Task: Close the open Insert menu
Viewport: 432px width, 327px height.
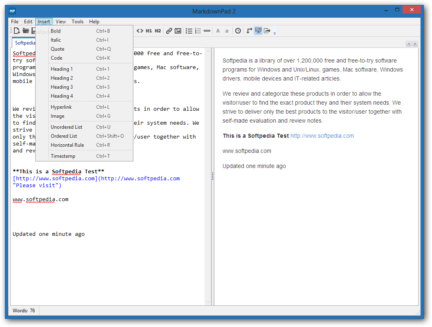Action: click(44, 22)
